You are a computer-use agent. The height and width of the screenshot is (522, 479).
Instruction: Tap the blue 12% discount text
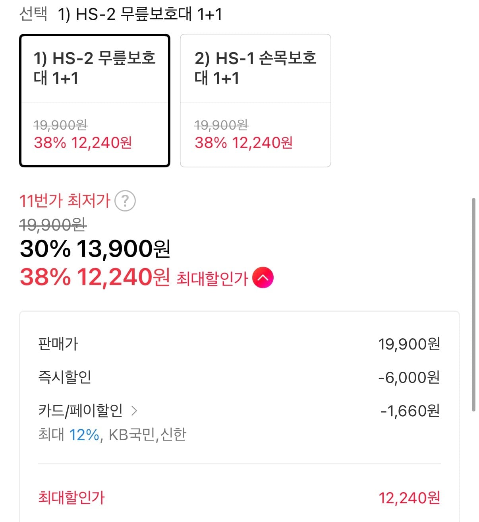(x=84, y=435)
